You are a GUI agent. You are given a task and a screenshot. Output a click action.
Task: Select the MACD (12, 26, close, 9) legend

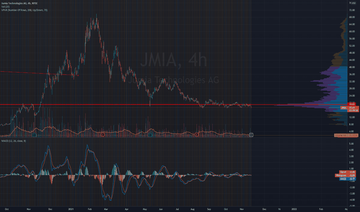14,141
